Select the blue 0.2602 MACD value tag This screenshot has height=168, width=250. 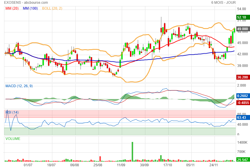click(242, 96)
